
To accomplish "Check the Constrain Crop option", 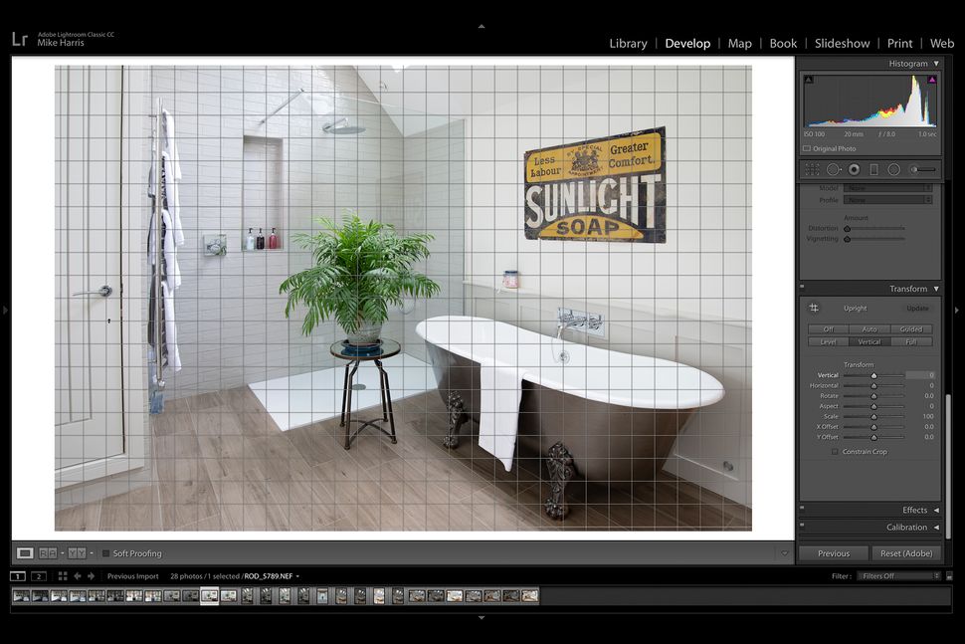I will click(834, 451).
